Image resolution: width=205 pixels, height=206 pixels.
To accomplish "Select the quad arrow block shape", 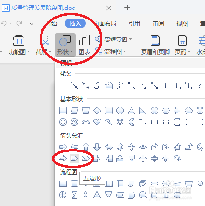I will [132, 147].
